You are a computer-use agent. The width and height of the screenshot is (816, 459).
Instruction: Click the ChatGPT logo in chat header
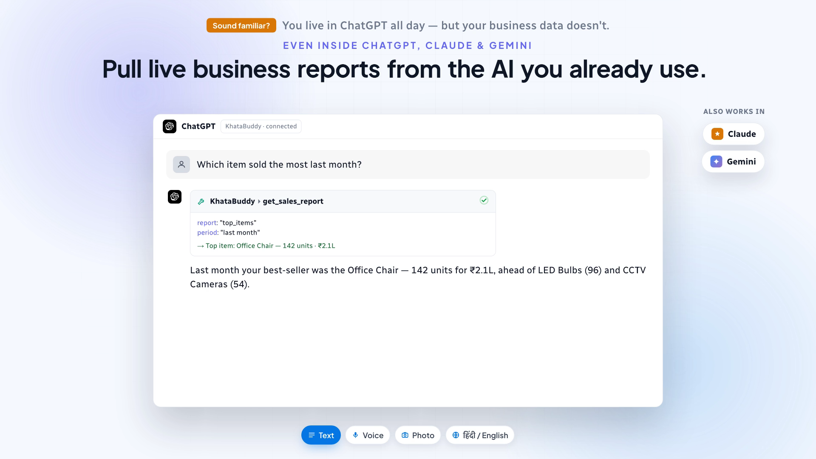pos(170,126)
